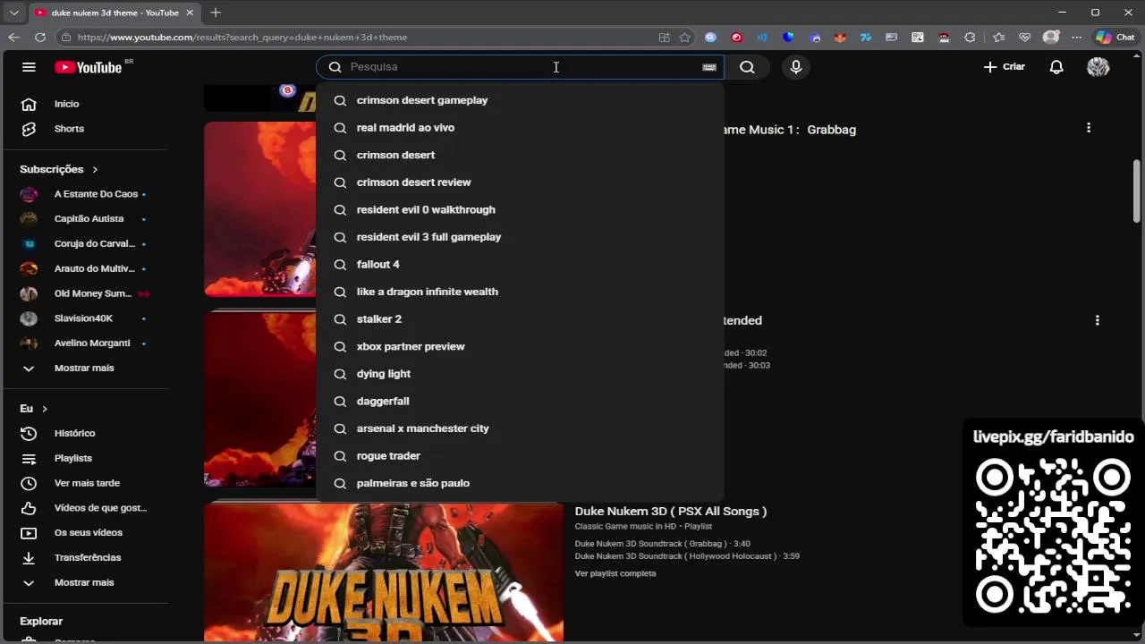Click browser back arrow
This screenshot has height=644, width=1145.
tap(13, 37)
